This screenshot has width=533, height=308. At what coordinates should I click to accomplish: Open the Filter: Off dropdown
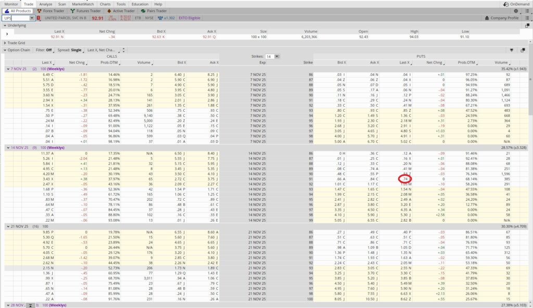(45, 50)
